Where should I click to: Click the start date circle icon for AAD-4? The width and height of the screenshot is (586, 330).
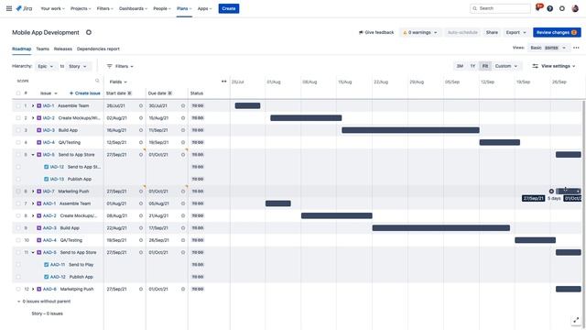click(x=141, y=240)
